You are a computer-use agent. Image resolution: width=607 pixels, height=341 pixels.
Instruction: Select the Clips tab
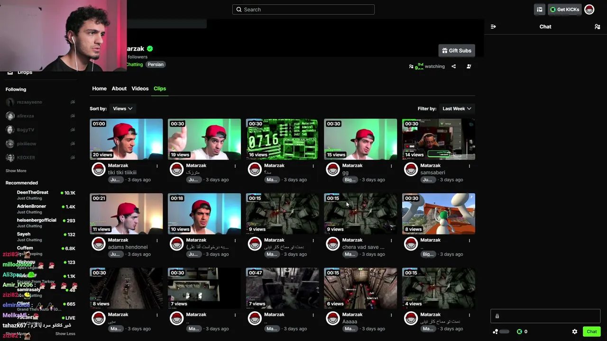pyautogui.click(x=160, y=89)
